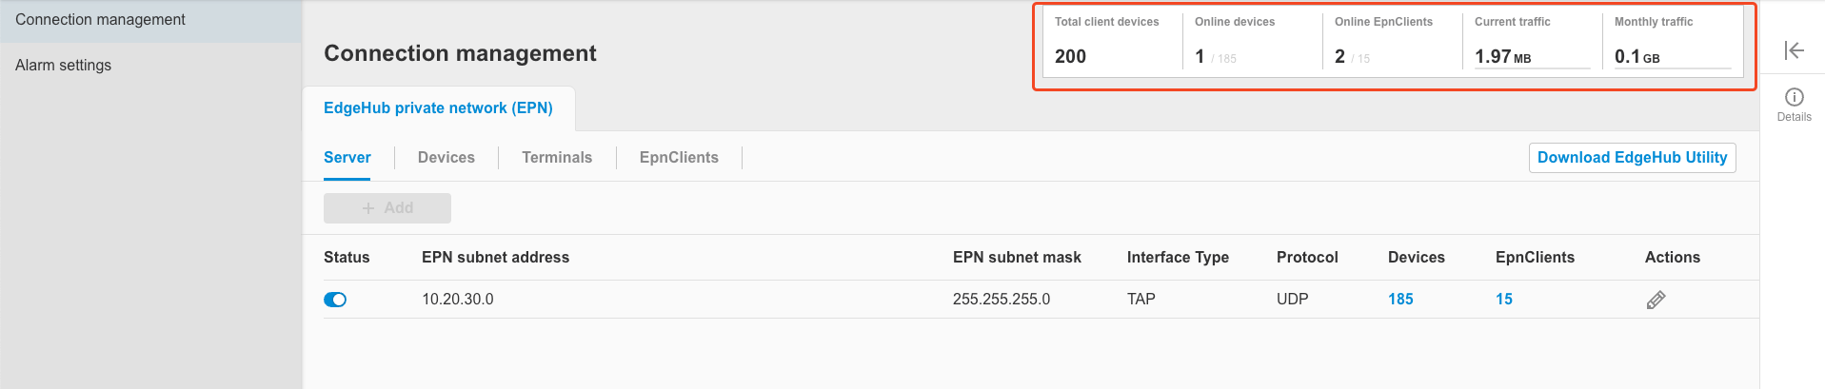Viewport: 1825px width, 389px height.
Task: Switch to the Devices tab
Action: (x=446, y=158)
